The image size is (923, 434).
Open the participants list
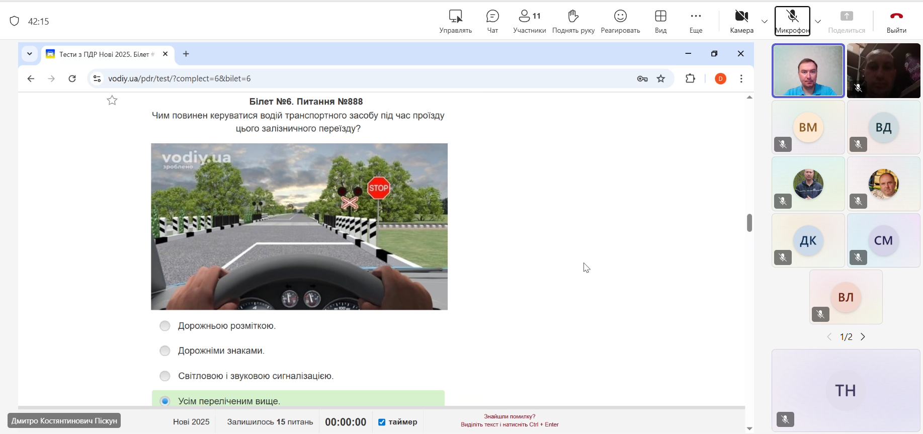[x=529, y=22]
